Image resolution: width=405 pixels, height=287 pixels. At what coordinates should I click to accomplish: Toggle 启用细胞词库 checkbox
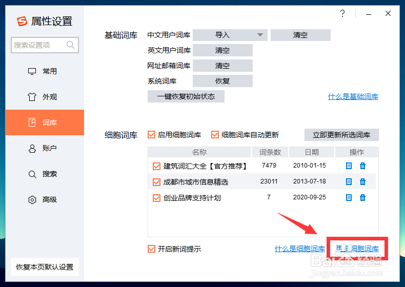(x=151, y=135)
